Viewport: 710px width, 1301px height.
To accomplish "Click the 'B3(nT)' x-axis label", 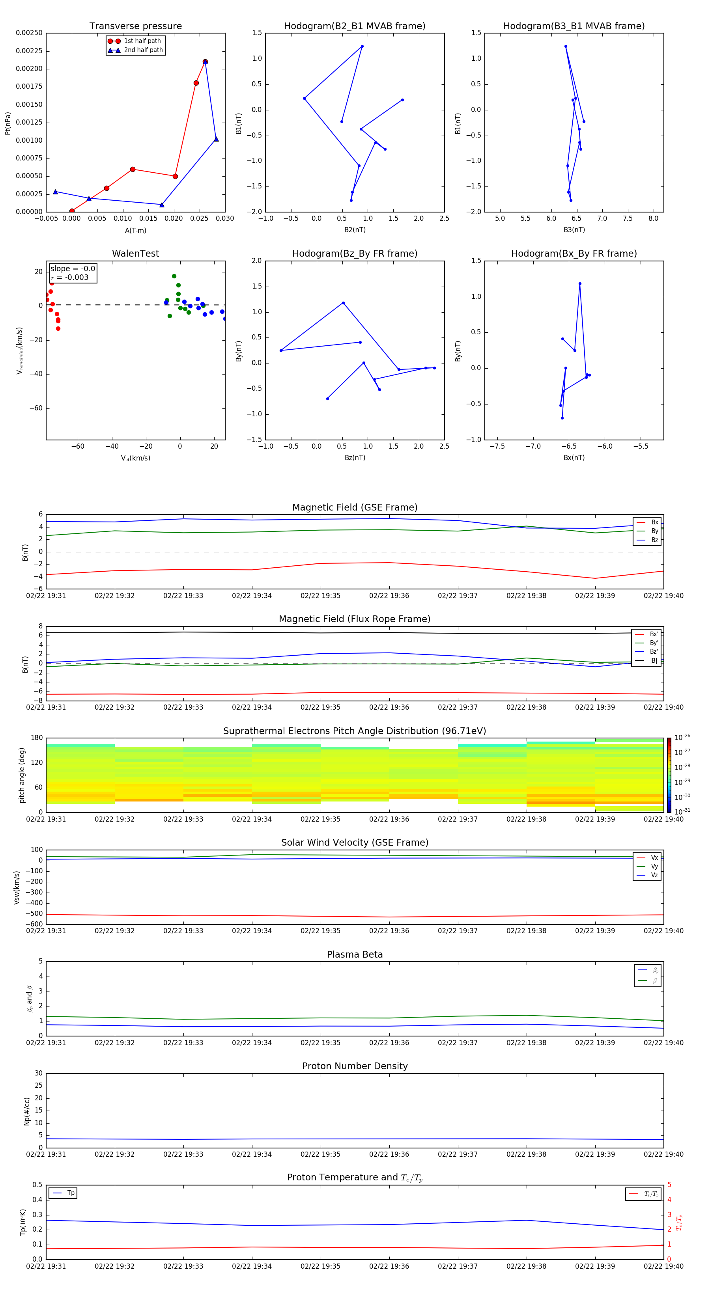I will [574, 230].
